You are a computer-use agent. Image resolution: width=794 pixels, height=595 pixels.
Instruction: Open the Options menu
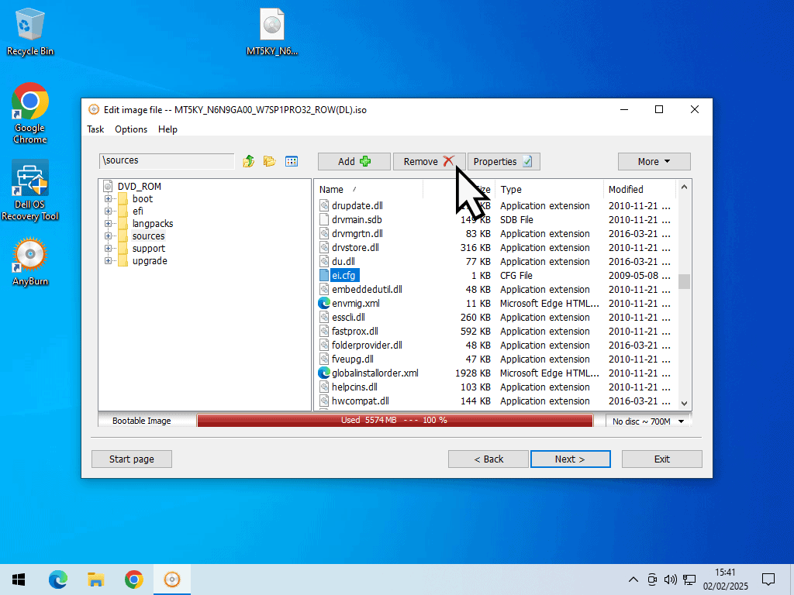click(131, 129)
